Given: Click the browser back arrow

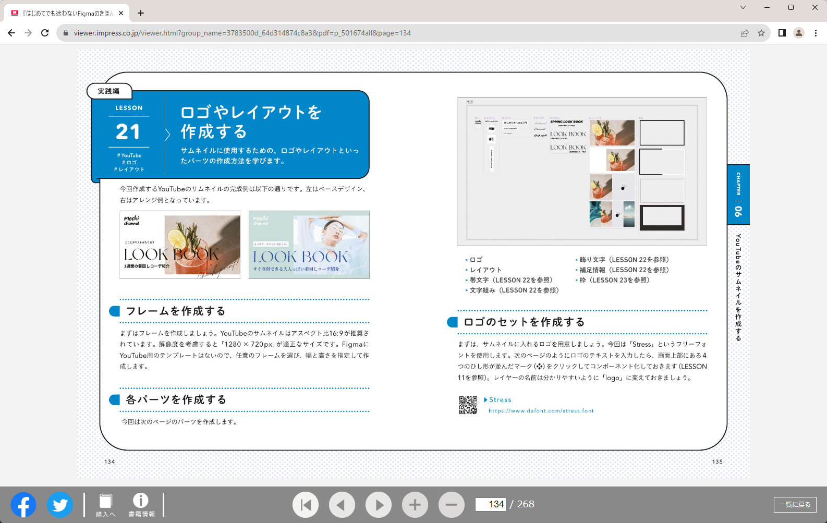Looking at the screenshot, I should pyautogui.click(x=11, y=33).
